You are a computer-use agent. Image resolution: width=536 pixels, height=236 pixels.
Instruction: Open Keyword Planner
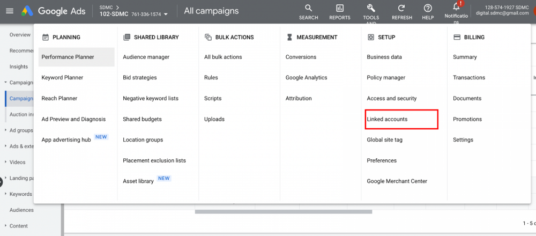(x=62, y=78)
